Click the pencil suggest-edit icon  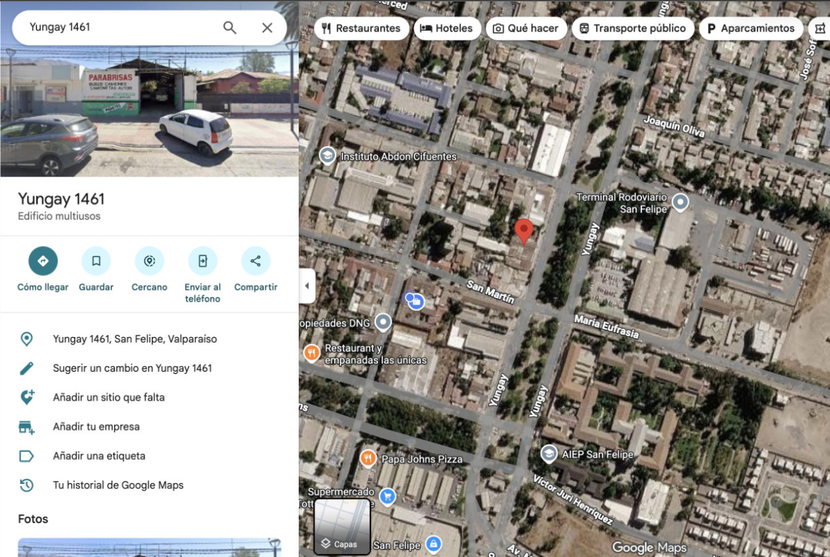click(26, 368)
